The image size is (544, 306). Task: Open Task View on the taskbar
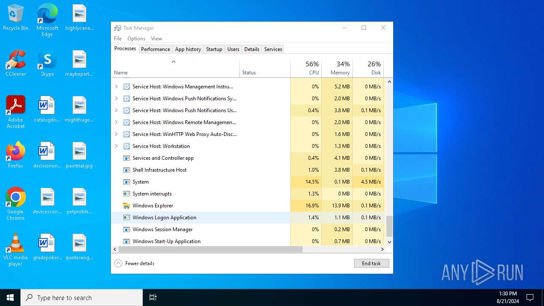click(x=153, y=297)
